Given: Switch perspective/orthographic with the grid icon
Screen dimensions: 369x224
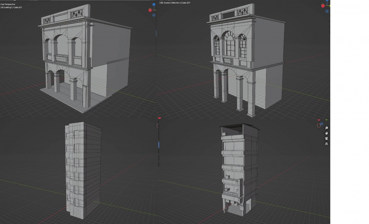Looking at the screenshot, I should tap(327, 144).
